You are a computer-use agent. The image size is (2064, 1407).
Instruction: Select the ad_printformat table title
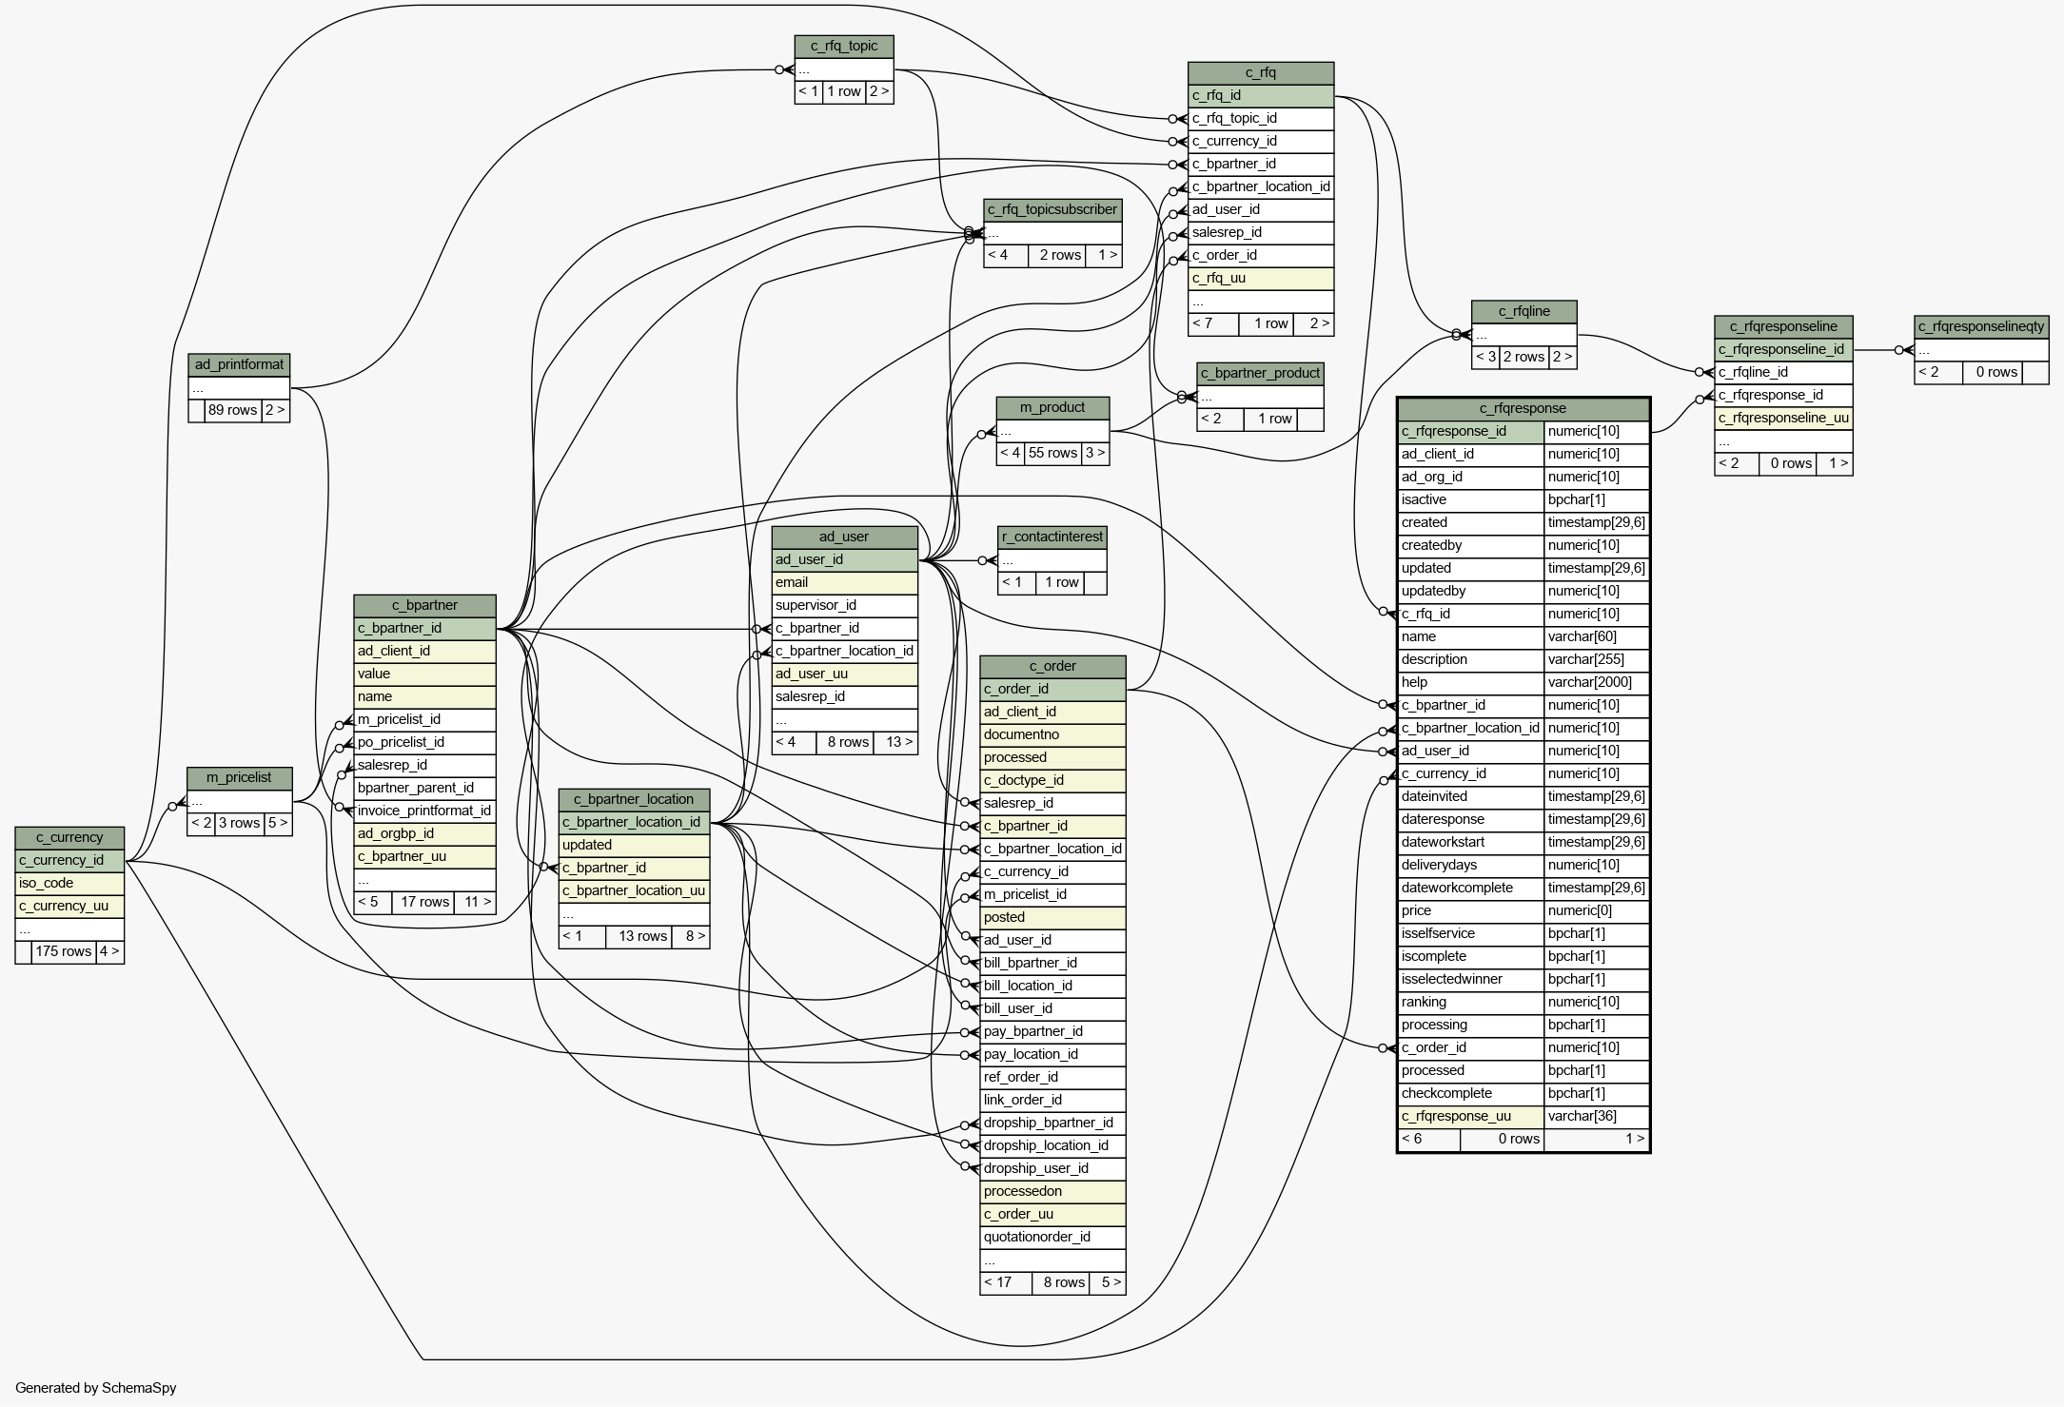239,365
